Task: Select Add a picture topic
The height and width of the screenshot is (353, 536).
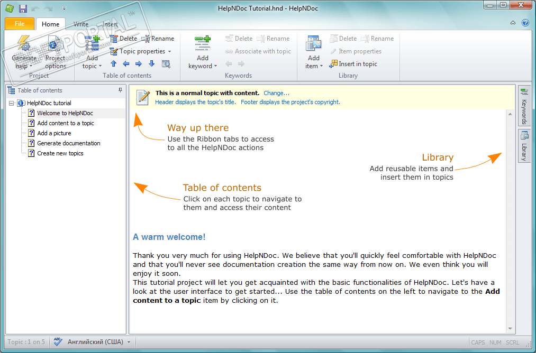Action: point(54,133)
